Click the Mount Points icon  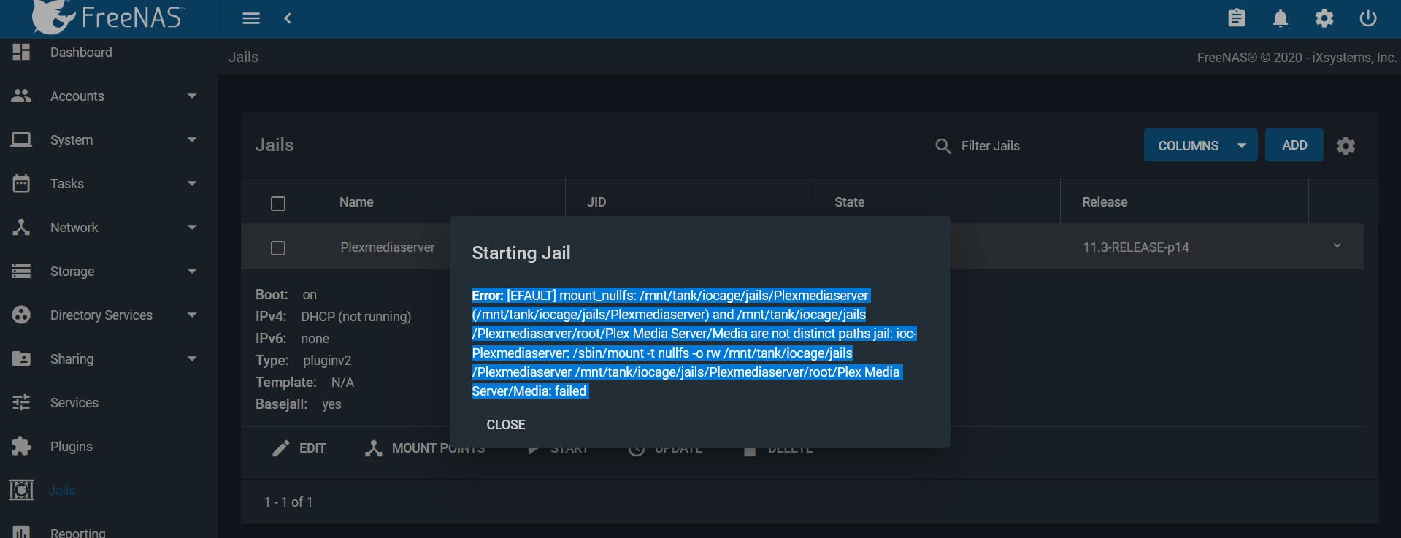(x=373, y=448)
